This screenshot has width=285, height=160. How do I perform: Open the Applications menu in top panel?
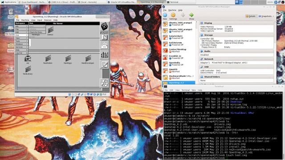(x=8, y=2)
